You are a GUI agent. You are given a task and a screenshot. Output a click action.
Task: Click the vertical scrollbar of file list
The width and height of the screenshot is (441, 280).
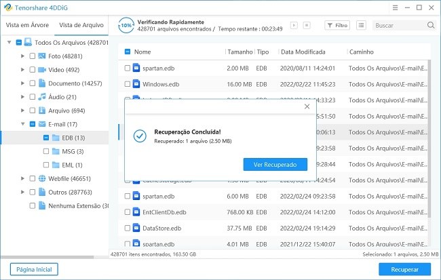click(x=429, y=138)
